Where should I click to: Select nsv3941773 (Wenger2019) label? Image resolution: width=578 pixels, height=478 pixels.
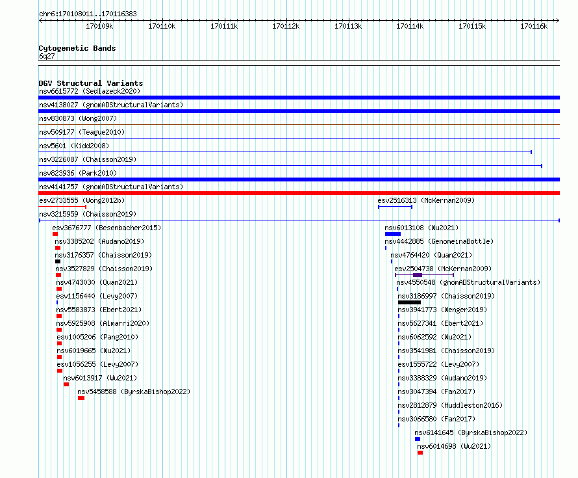442,310
